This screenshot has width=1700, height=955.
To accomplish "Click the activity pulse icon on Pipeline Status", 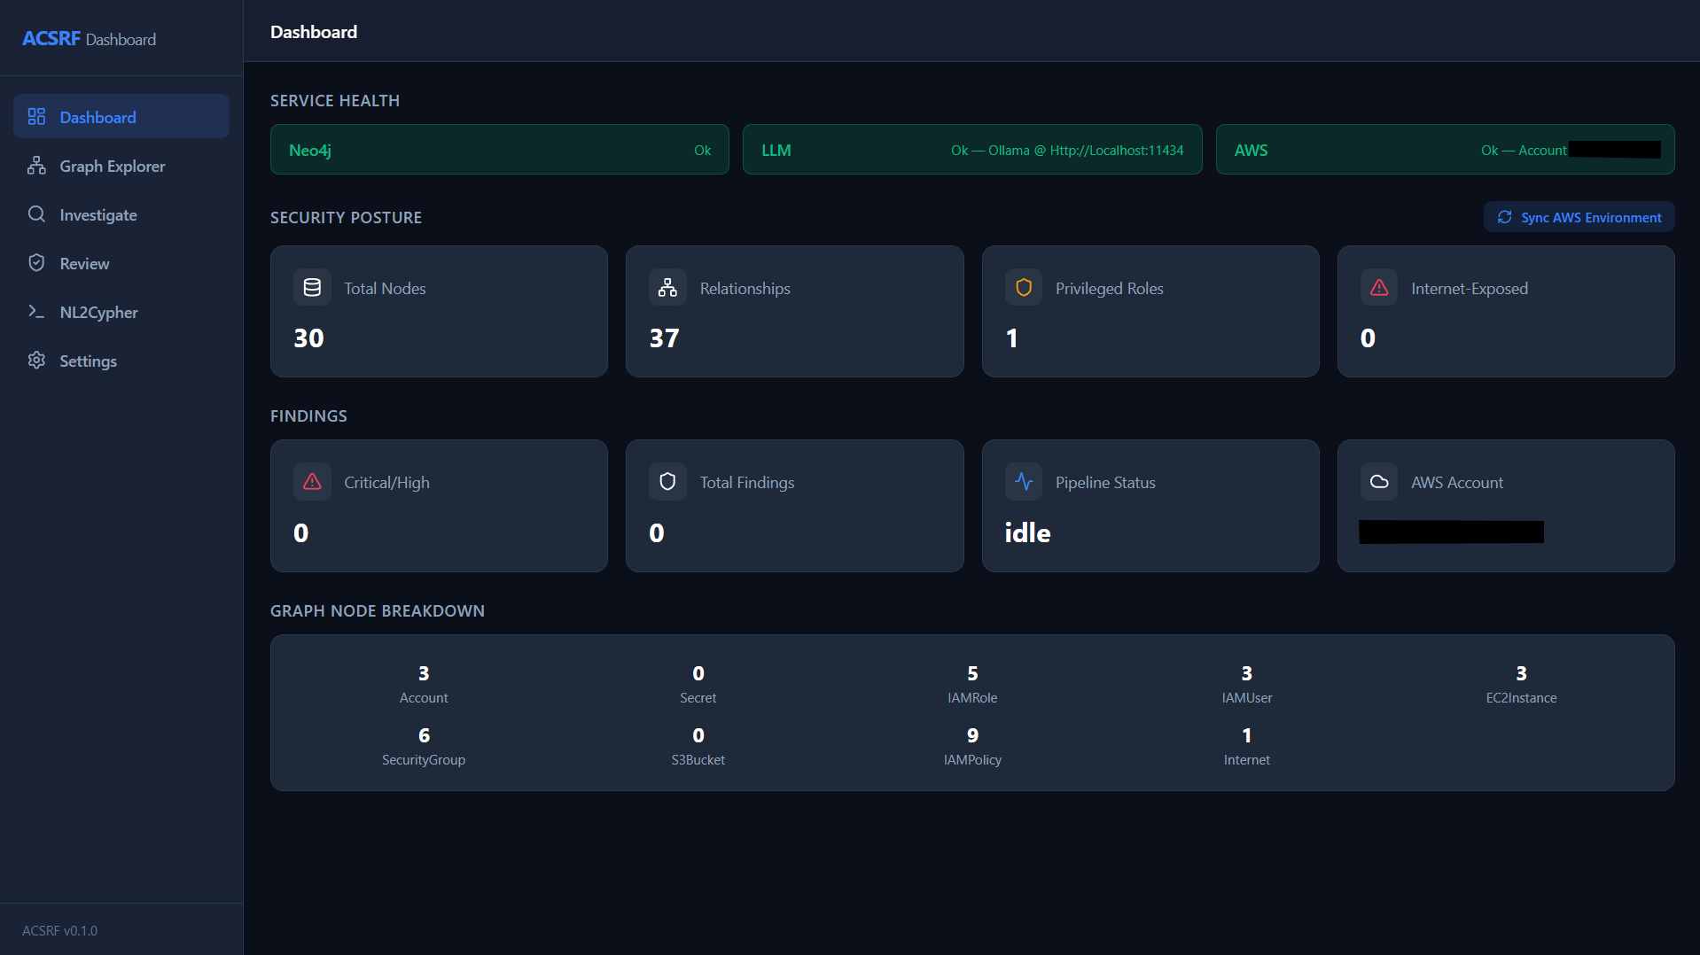I will coord(1024,482).
